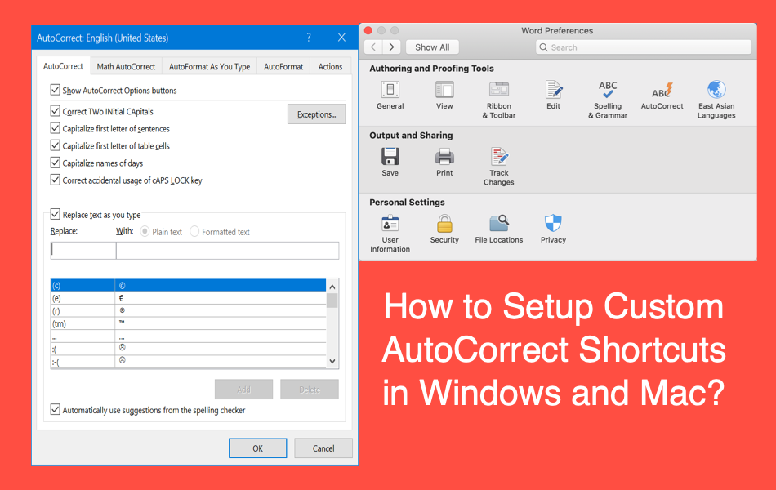
Task: Toggle Capitalize first letter of sentences
Action: (x=55, y=128)
